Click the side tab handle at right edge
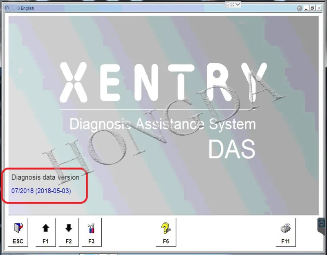This screenshot has width=327, height=255. 322,226
